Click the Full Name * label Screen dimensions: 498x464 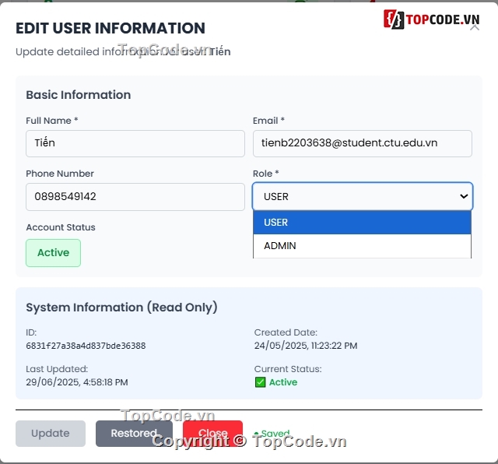(52, 121)
